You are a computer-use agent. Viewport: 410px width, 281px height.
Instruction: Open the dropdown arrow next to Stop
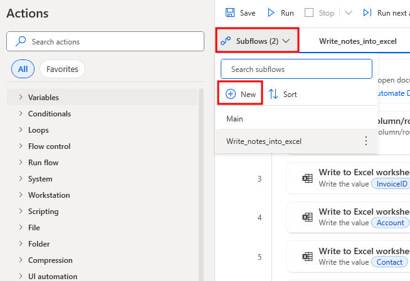point(349,13)
